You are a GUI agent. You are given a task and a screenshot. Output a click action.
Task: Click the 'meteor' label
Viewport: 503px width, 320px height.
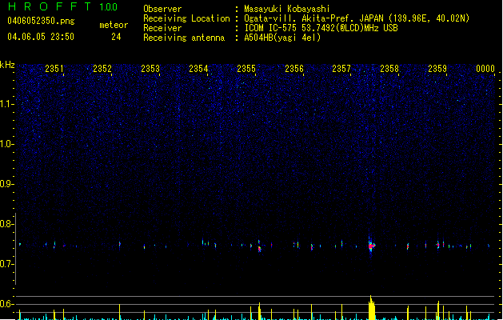(x=114, y=25)
